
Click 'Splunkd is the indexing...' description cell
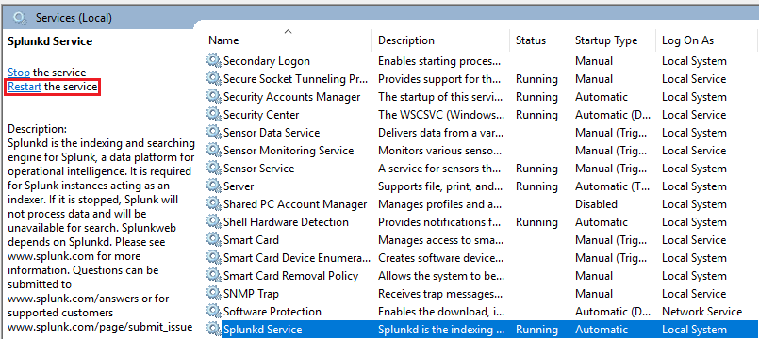pos(441,330)
